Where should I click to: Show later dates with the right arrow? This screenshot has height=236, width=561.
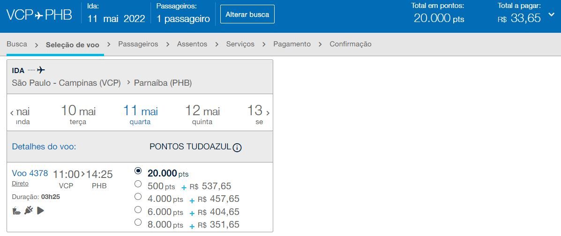268,113
